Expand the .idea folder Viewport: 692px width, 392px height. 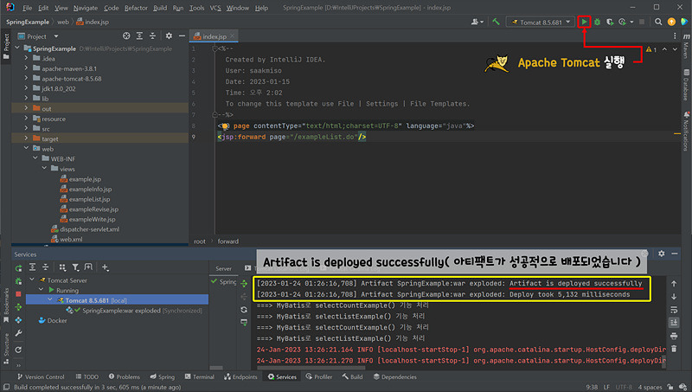point(26,58)
